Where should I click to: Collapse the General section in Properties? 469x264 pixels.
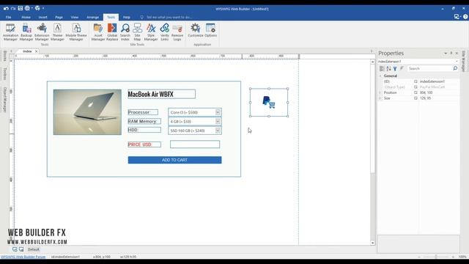click(380, 76)
